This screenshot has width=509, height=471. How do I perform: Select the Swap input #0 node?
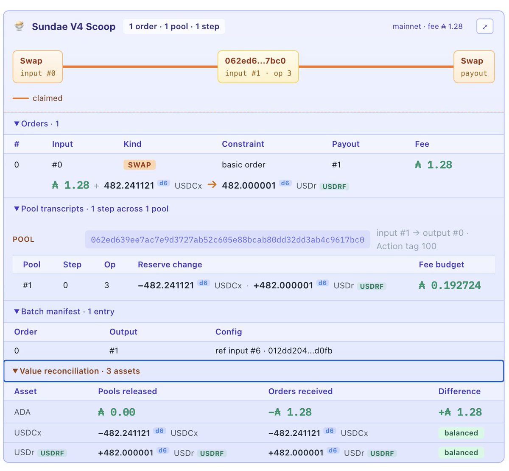tap(38, 67)
